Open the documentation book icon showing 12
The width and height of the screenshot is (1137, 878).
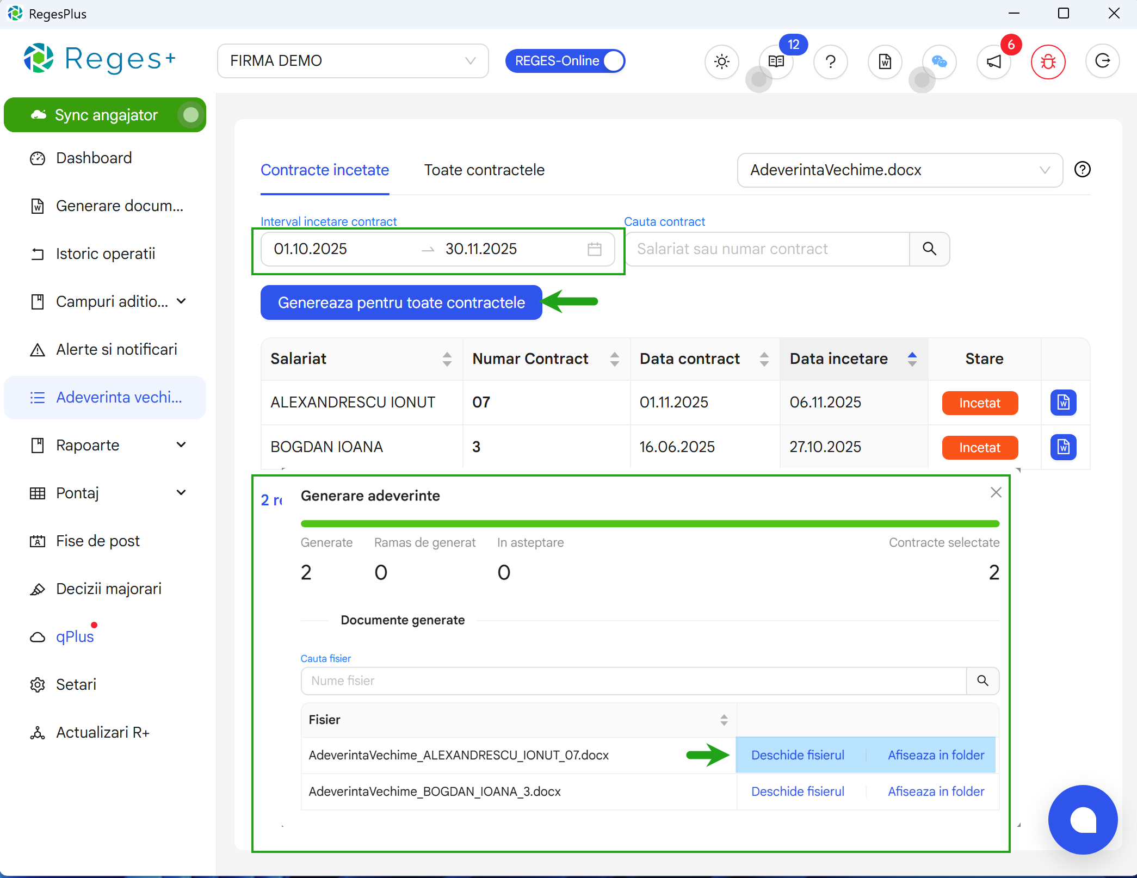tap(776, 61)
